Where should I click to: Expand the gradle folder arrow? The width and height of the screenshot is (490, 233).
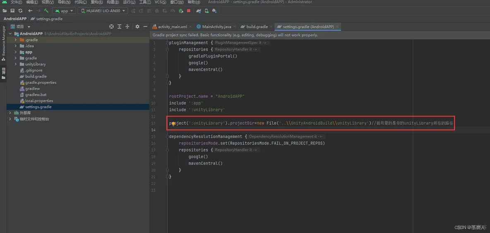pos(16,58)
